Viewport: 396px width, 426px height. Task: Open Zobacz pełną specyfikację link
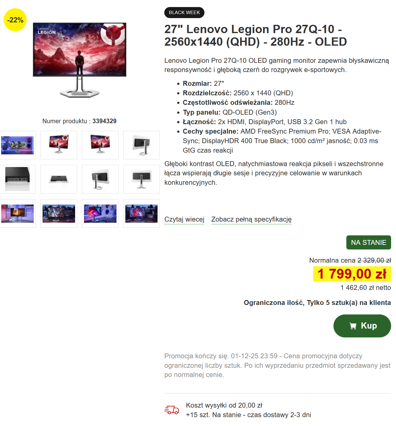click(x=251, y=219)
